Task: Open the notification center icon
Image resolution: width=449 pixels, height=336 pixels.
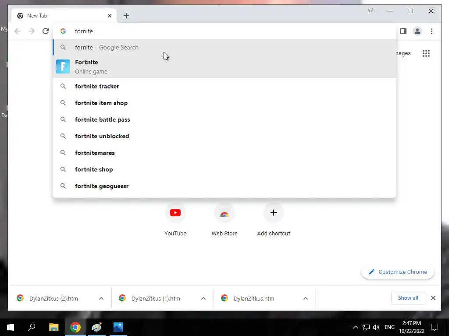Action: [435, 327]
